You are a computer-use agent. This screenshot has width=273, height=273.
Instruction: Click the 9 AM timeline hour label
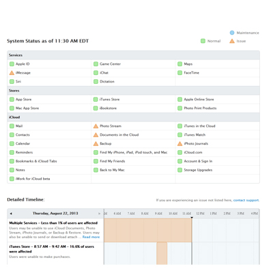tap(158, 214)
